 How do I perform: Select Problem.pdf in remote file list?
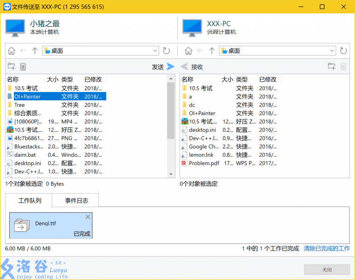point(204,163)
